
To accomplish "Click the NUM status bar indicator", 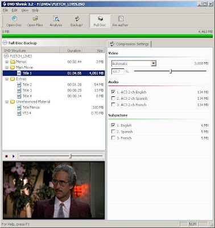I will [193, 224].
